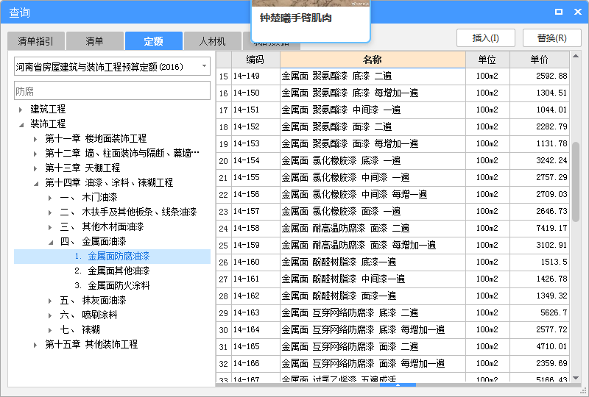Click the 插入(I) button
The height and width of the screenshot is (397, 589).
click(485, 38)
